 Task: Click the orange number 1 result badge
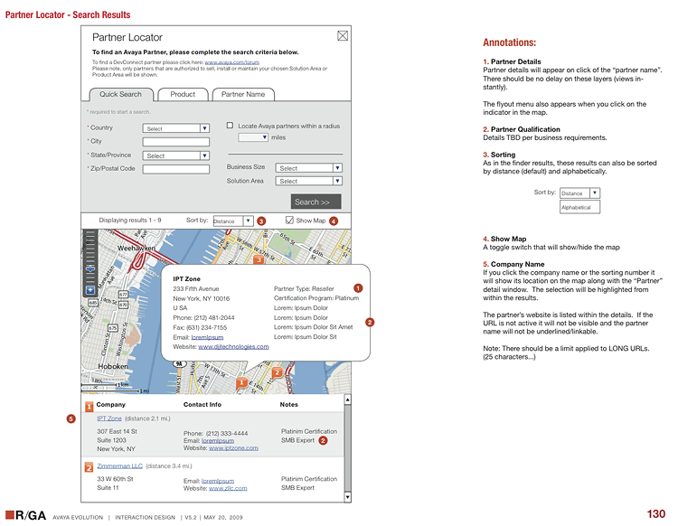[89, 407]
